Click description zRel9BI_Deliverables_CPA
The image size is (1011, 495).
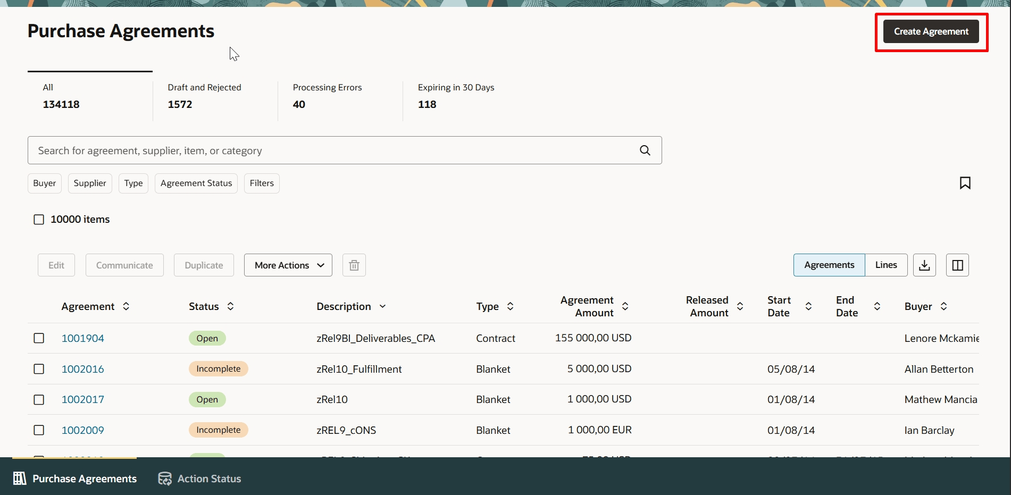pos(375,338)
